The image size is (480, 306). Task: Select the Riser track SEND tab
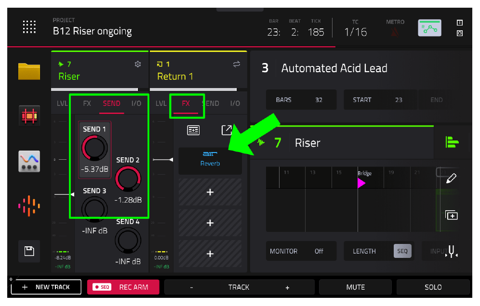111,103
